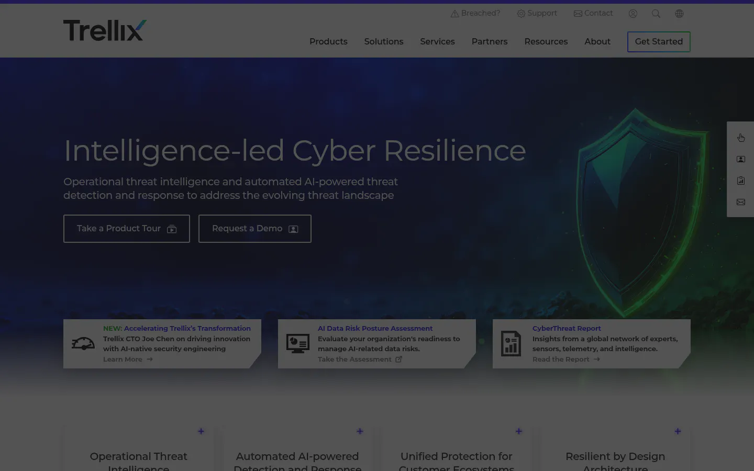The image size is (754, 471).
Task: Expand Automated AI-powered Detection card plus
Action: pyautogui.click(x=360, y=431)
